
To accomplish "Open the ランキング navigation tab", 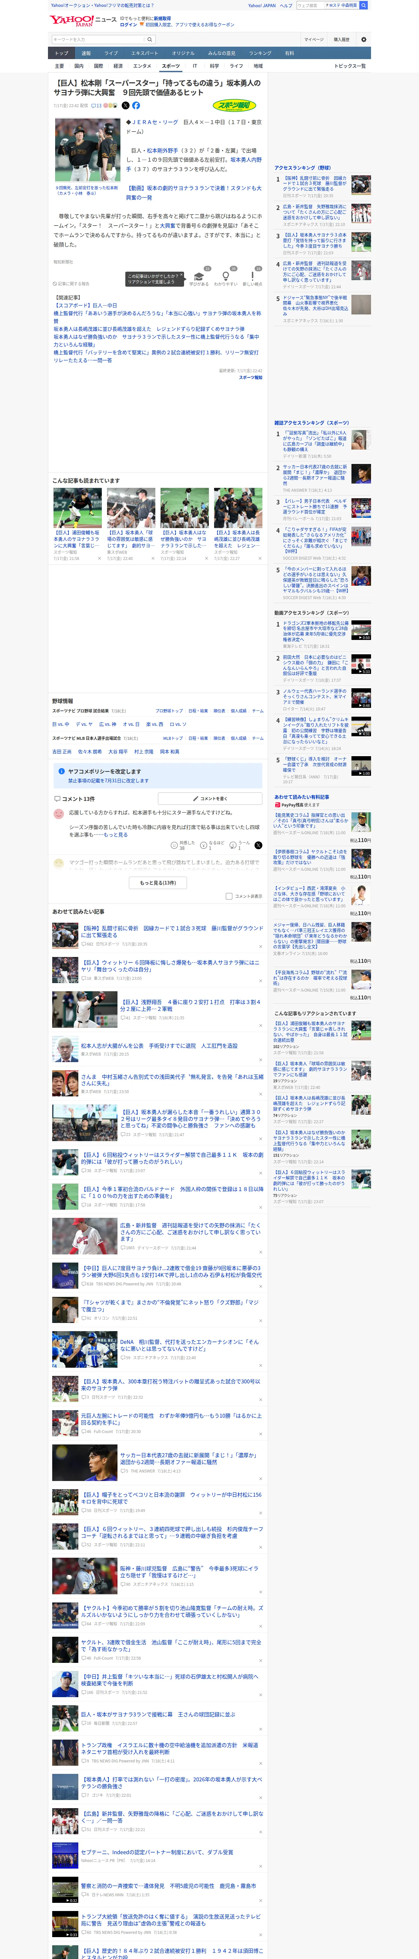I will [x=260, y=53].
